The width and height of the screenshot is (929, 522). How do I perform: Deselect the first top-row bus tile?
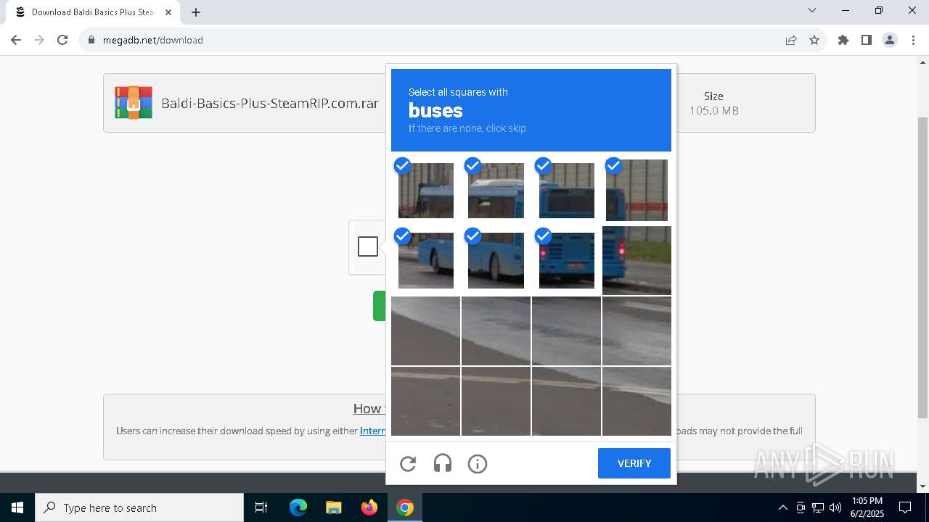(x=426, y=191)
